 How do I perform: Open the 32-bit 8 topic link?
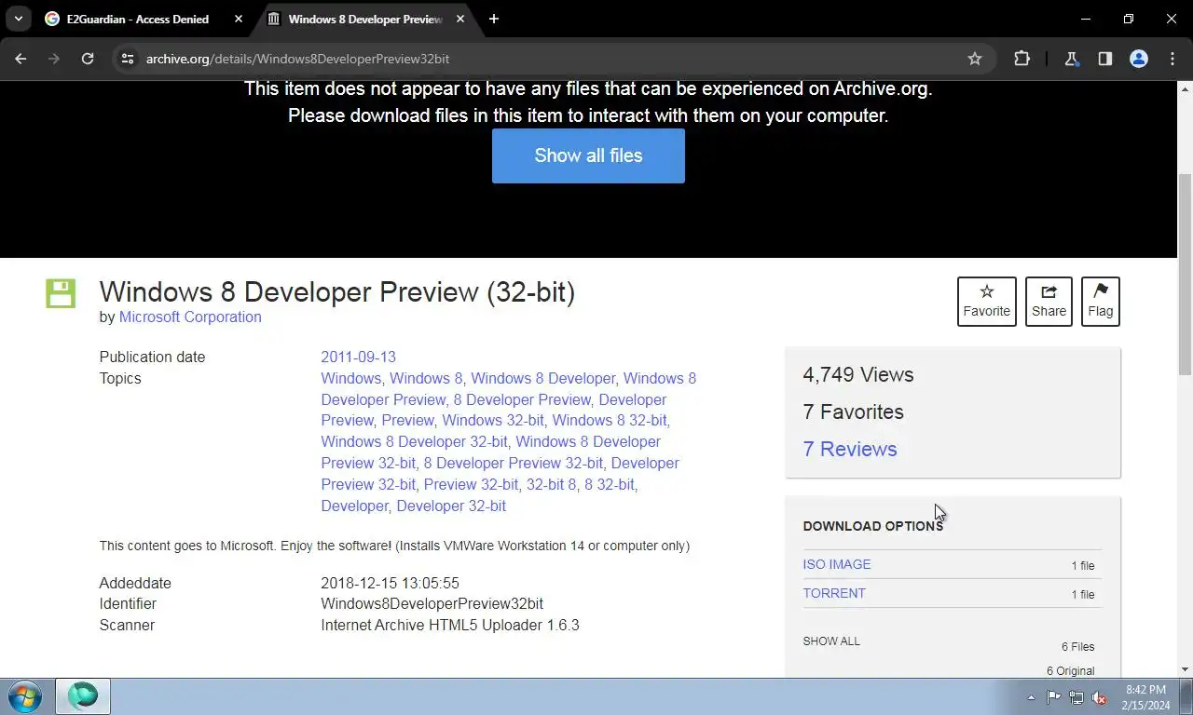[x=552, y=484]
